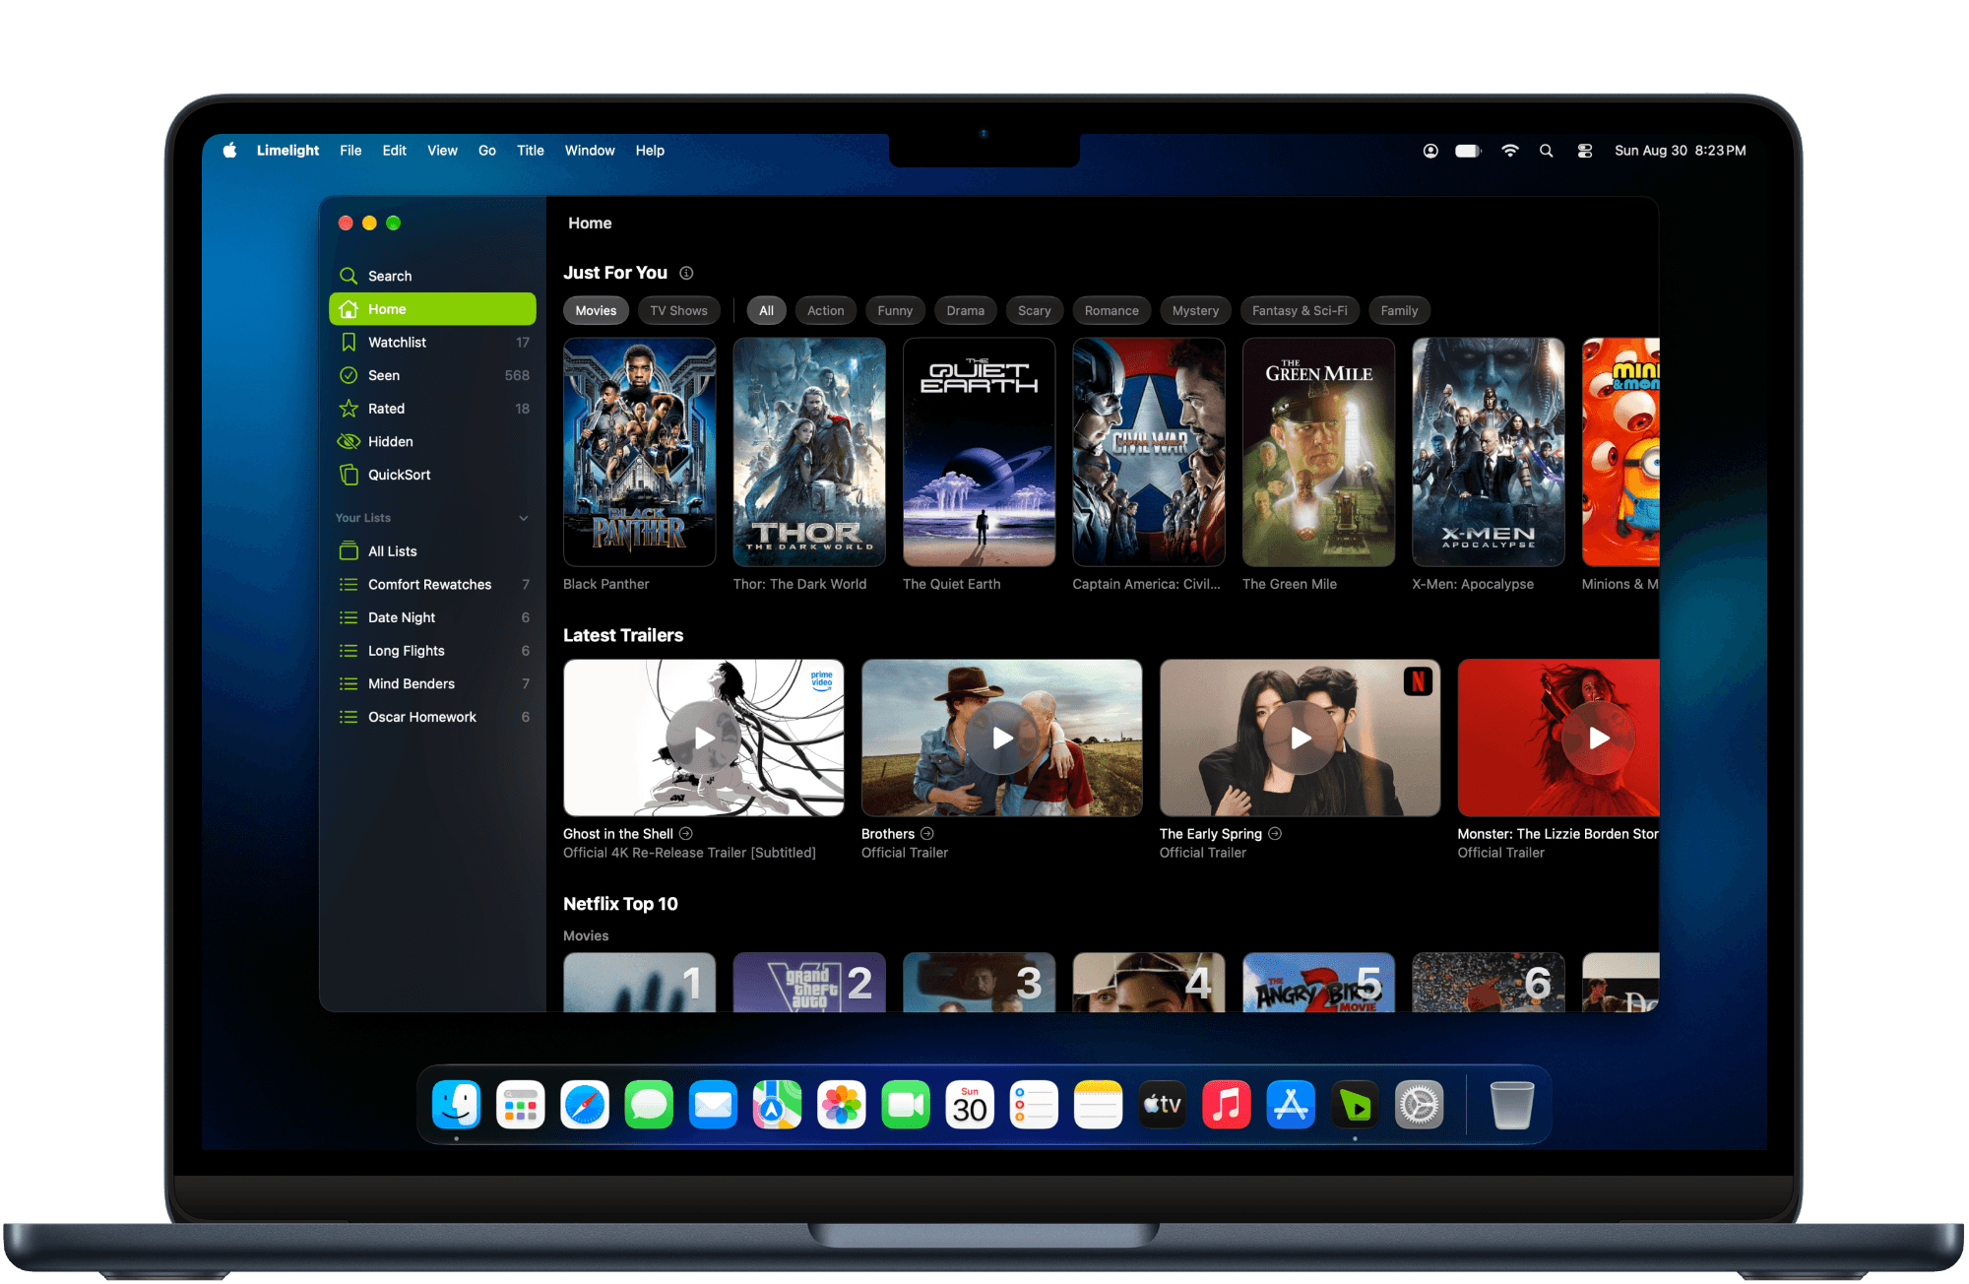
Task: Open The Early Spring details arrow
Action: tap(1275, 834)
